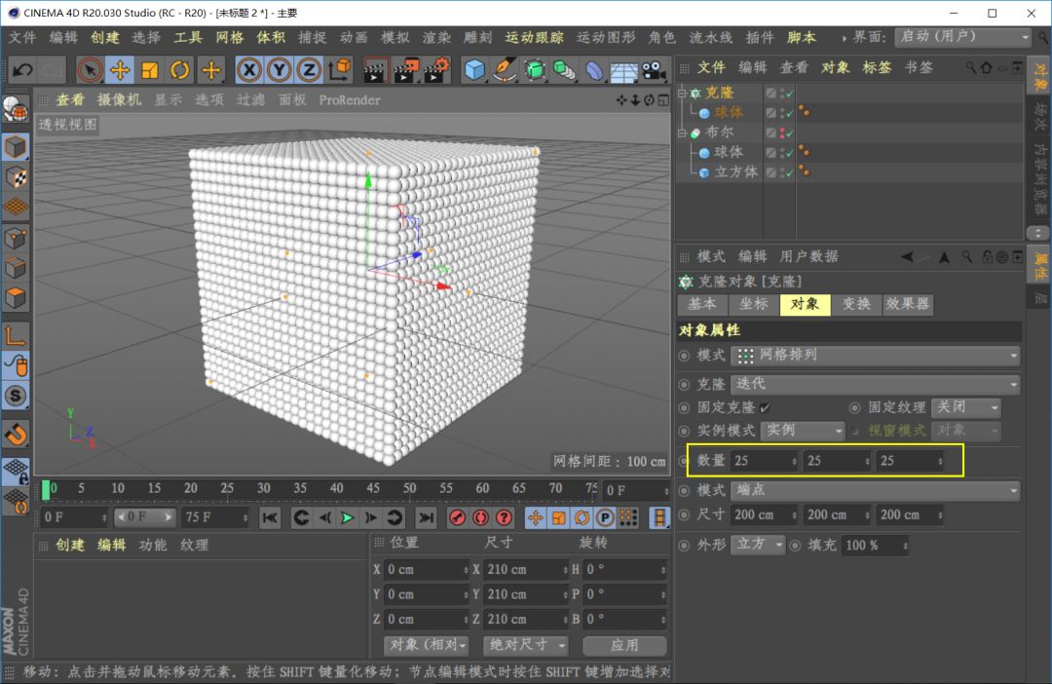Image resolution: width=1052 pixels, height=684 pixels.
Task: Open the 实例模式 dropdown
Action: (x=802, y=431)
